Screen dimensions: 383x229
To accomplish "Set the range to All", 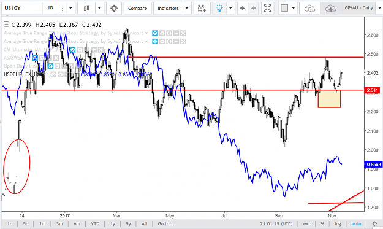I will [145, 223].
